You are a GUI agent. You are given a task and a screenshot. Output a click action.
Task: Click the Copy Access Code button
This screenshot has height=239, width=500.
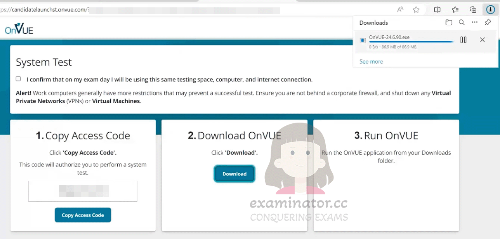click(x=83, y=215)
